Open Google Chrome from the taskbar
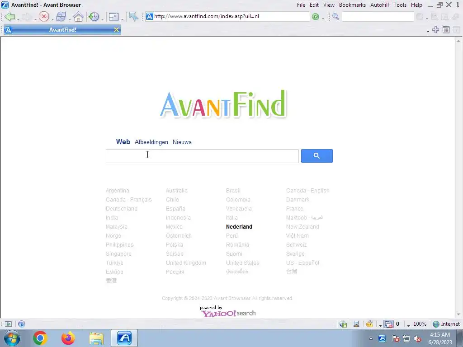This screenshot has width=463, height=347. (40, 338)
